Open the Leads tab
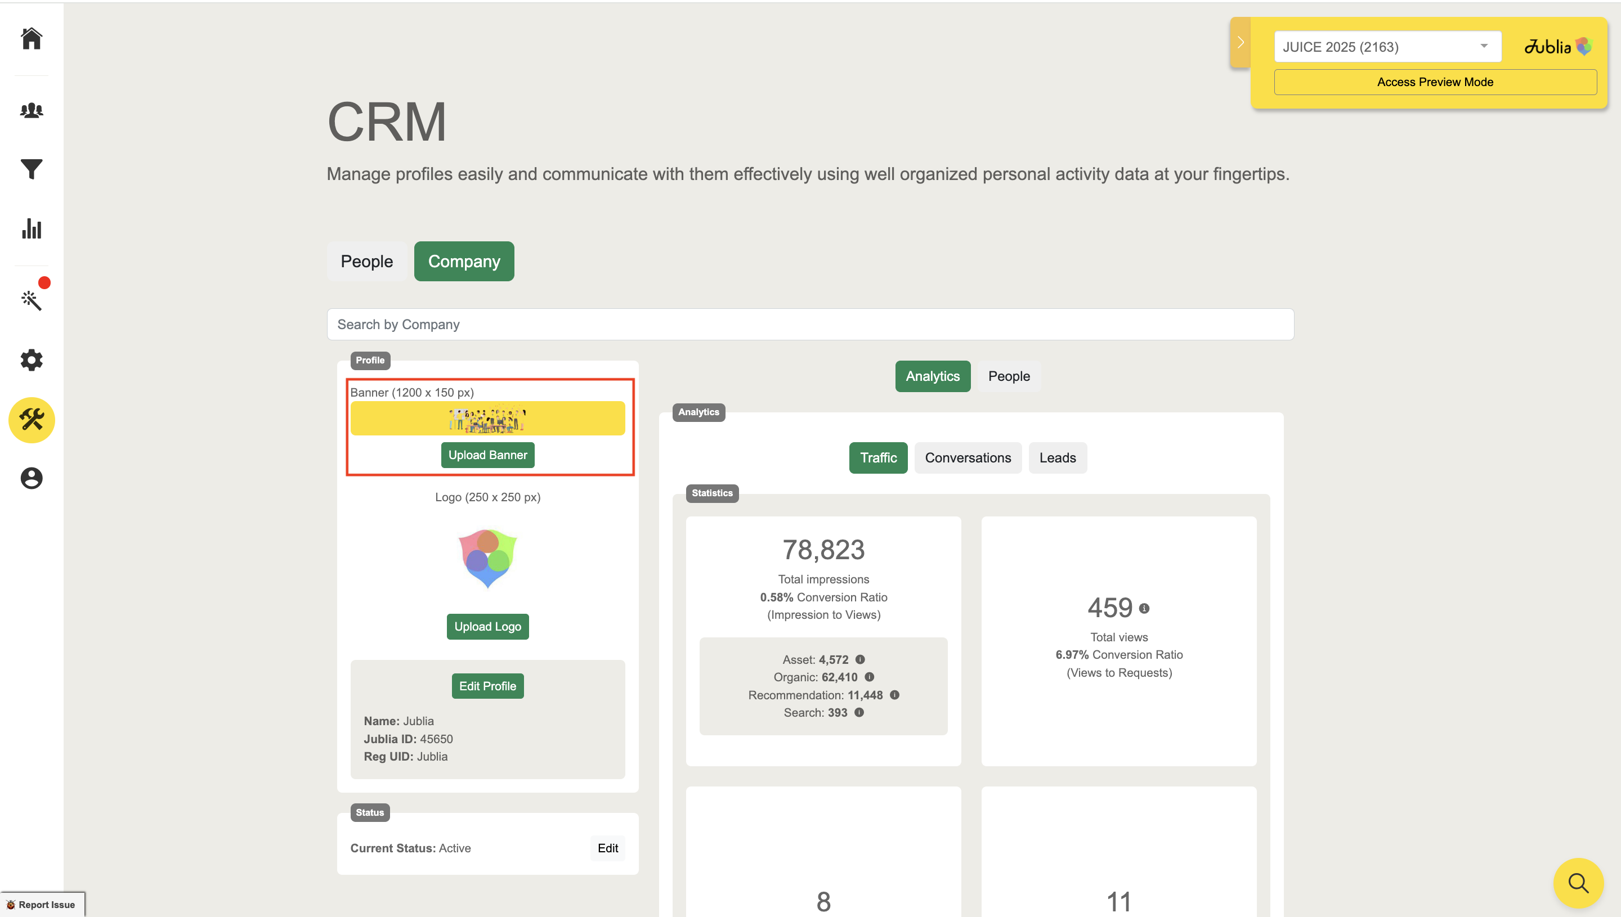 click(1056, 458)
